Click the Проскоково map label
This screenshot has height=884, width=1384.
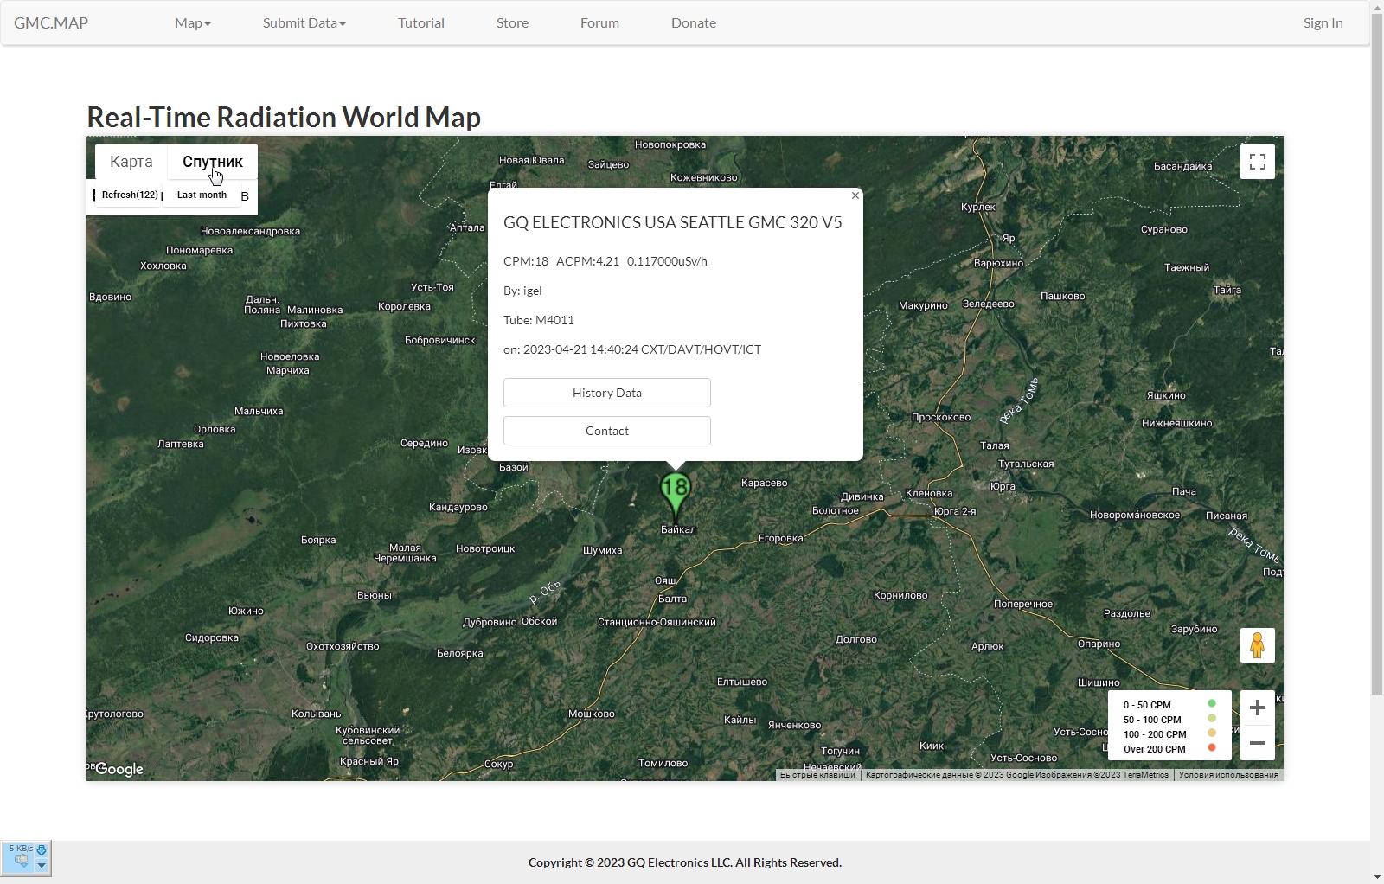coord(941,417)
